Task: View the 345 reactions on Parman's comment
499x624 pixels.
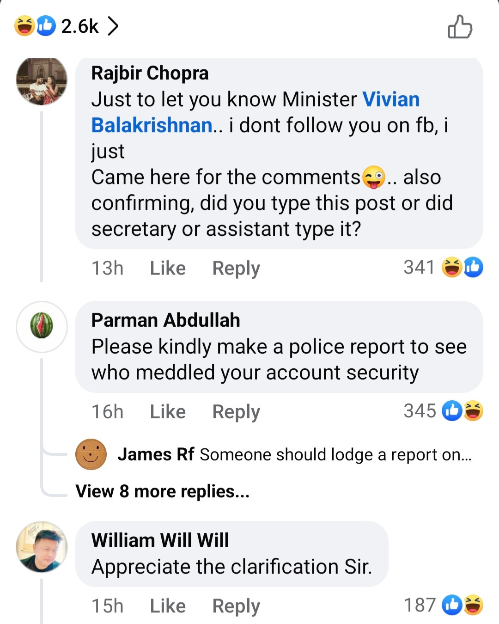Action: click(x=443, y=410)
